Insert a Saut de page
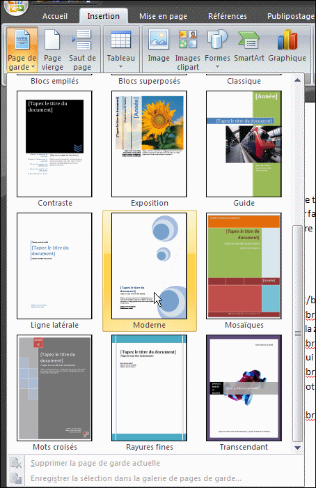The width and height of the screenshot is (316, 488). (x=82, y=49)
